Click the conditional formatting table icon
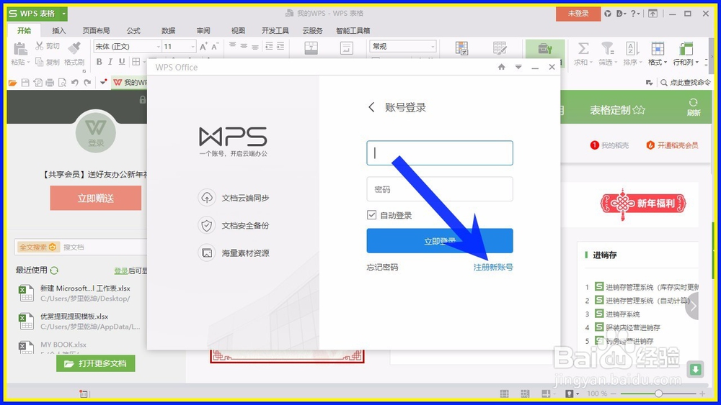This screenshot has width=721, height=405. point(461,48)
